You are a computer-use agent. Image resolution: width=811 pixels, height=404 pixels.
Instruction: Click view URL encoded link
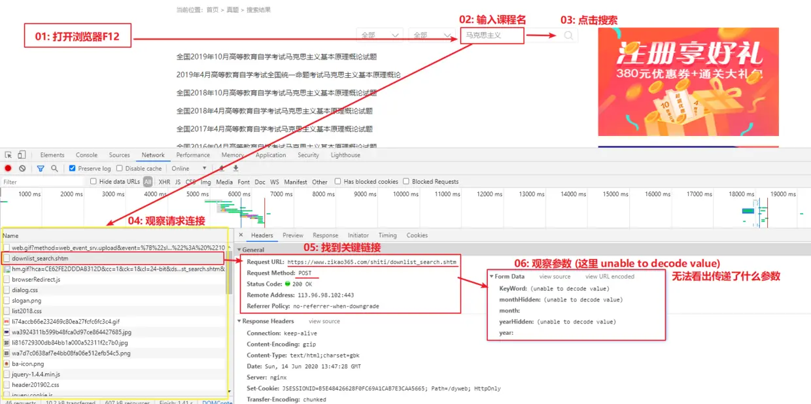point(610,277)
